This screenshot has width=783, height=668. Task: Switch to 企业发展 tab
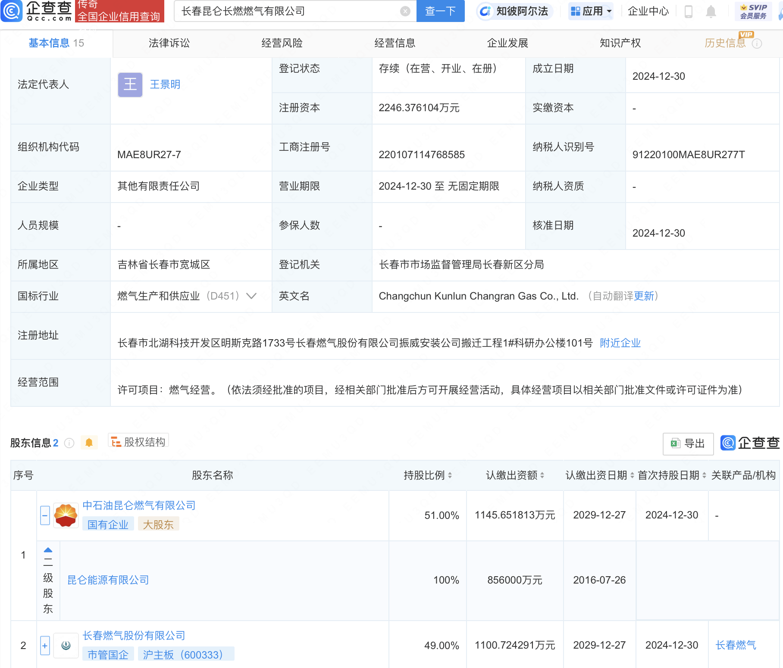click(x=507, y=43)
